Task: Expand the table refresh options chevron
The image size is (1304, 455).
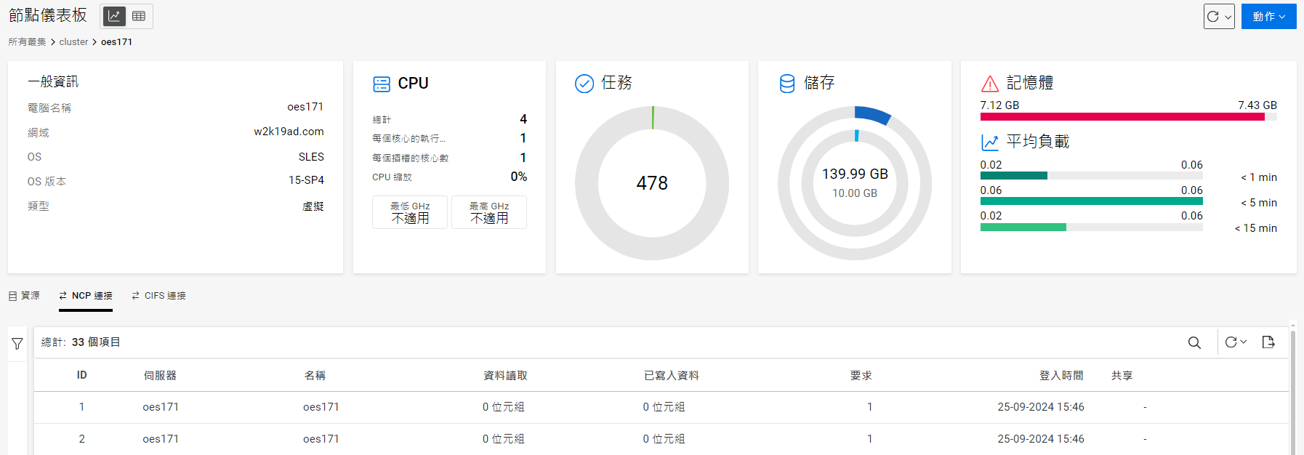Action: point(1244,342)
